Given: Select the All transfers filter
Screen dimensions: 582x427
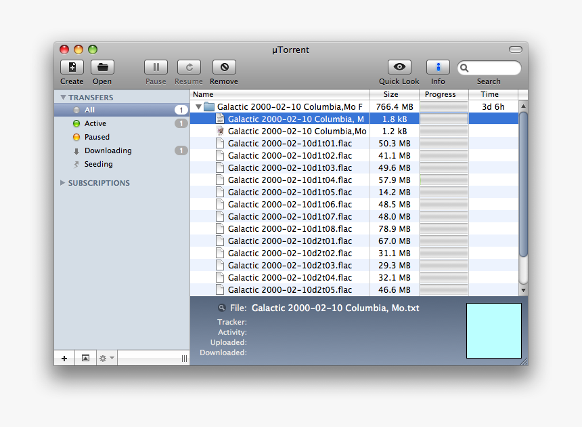Looking at the screenshot, I should [x=122, y=110].
